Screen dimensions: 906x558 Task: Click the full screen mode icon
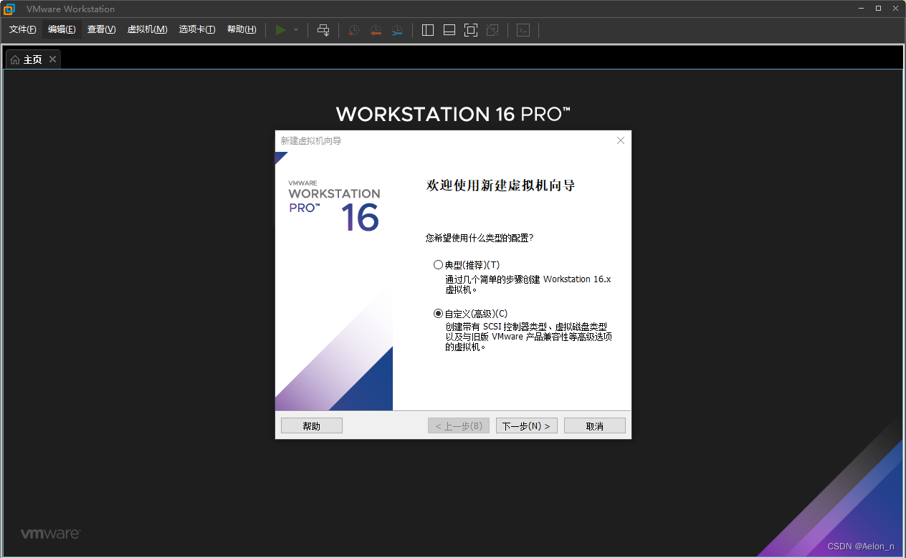(x=471, y=30)
